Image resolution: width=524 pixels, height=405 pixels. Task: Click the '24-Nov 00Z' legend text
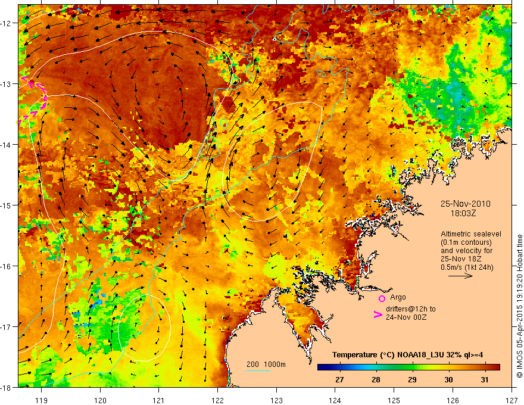click(406, 317)
